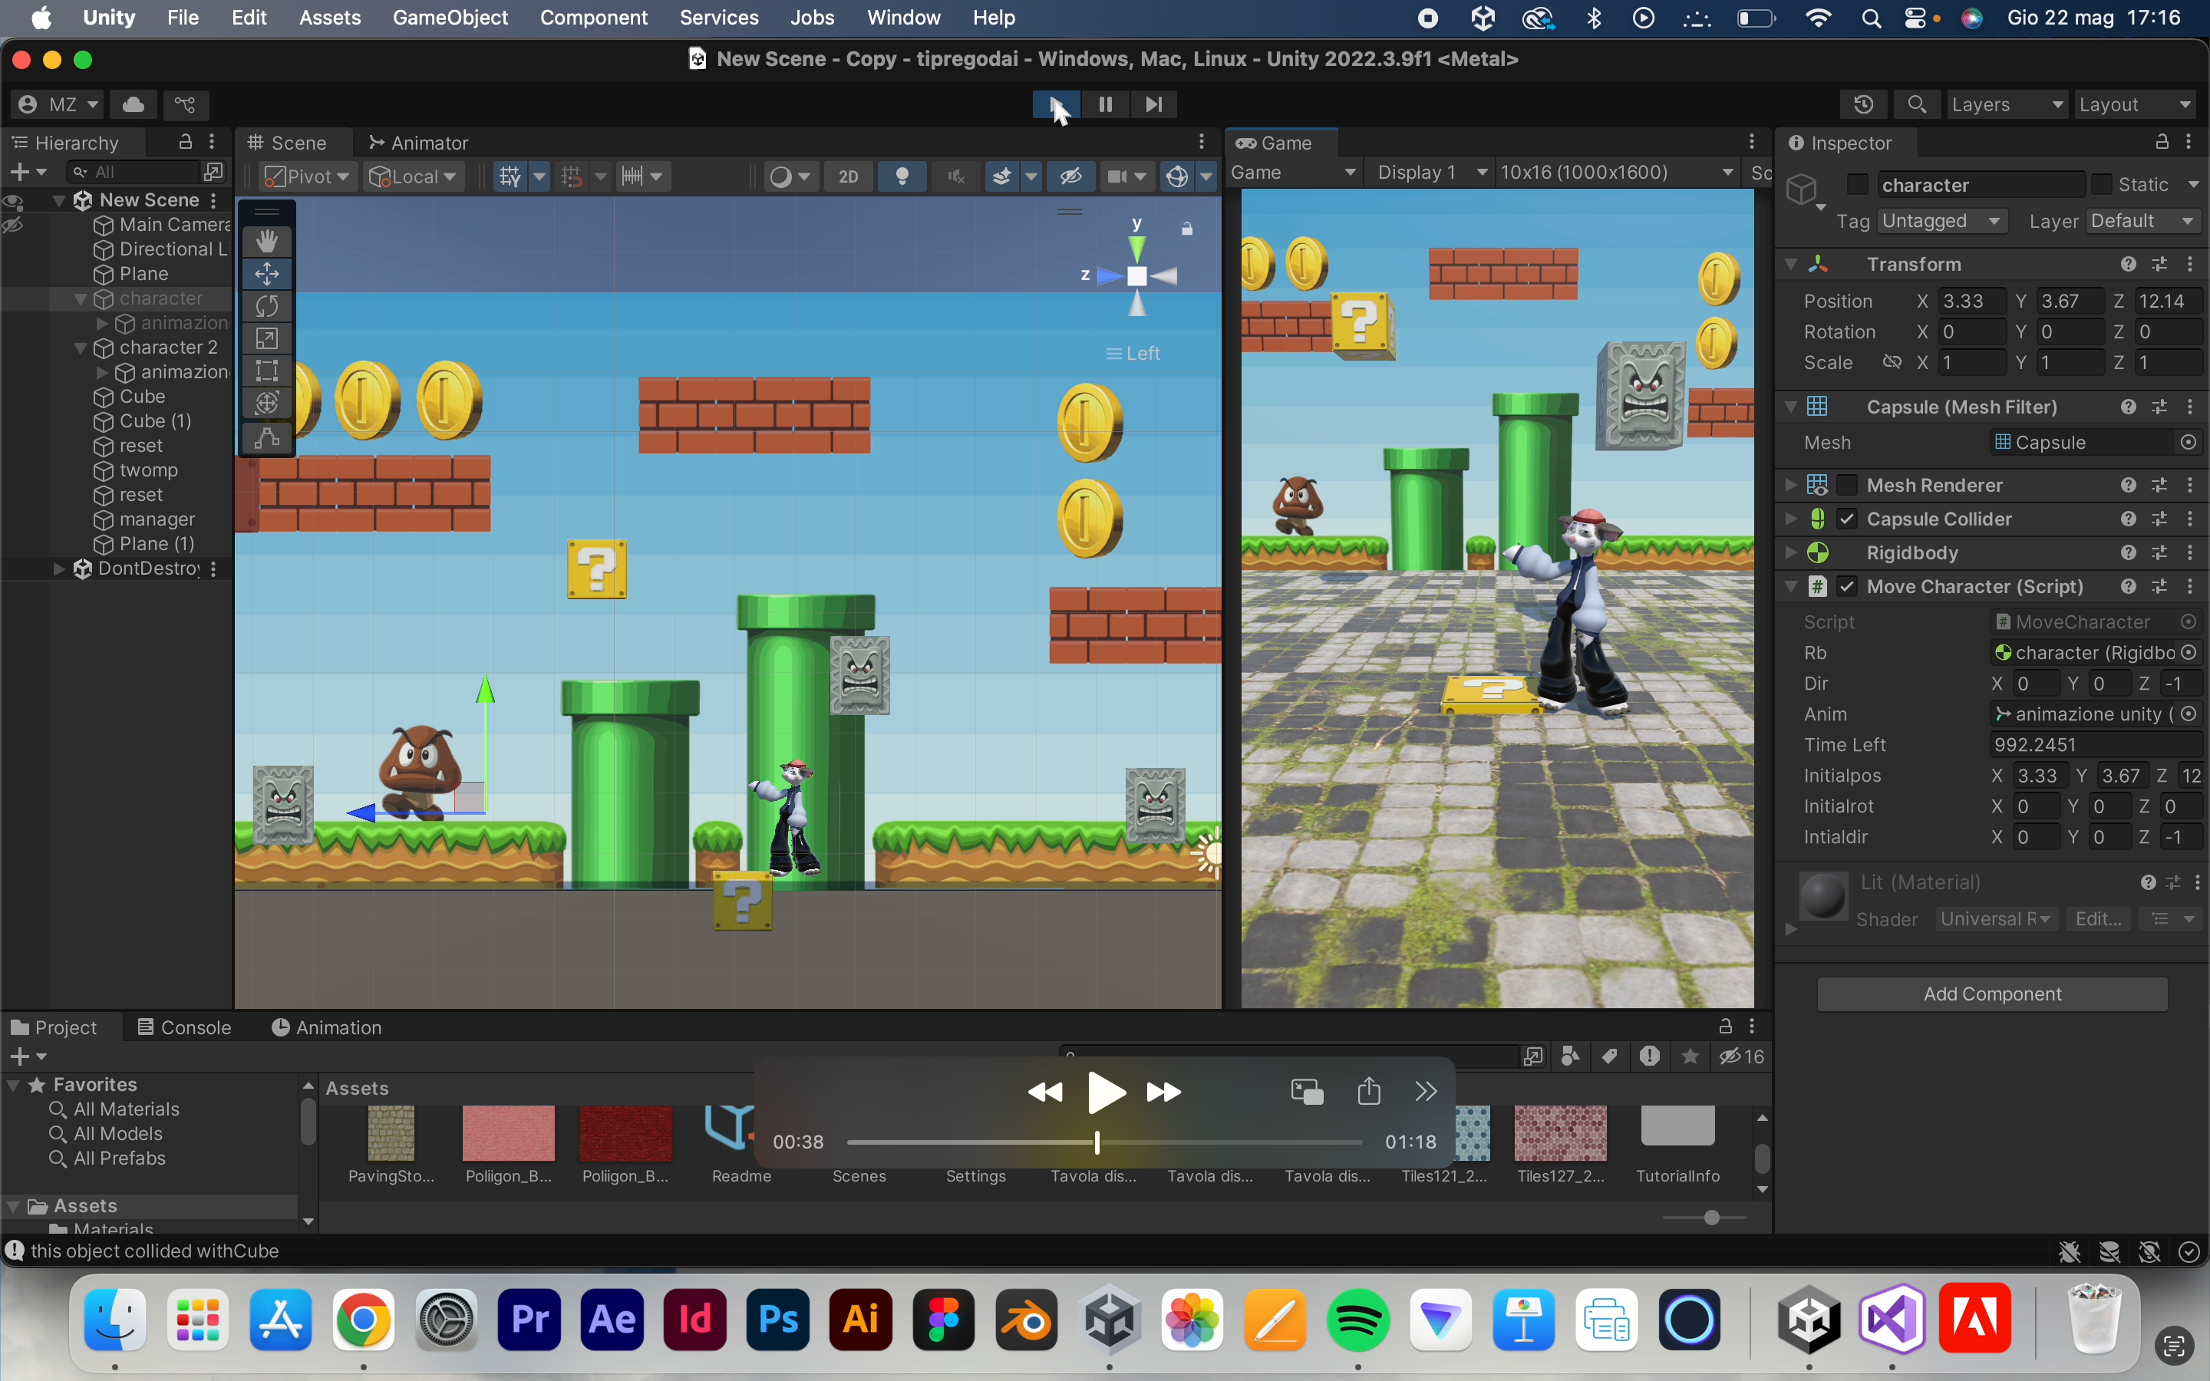
Task: Select the Scale tool in Scene
Action: click(267, 338)
